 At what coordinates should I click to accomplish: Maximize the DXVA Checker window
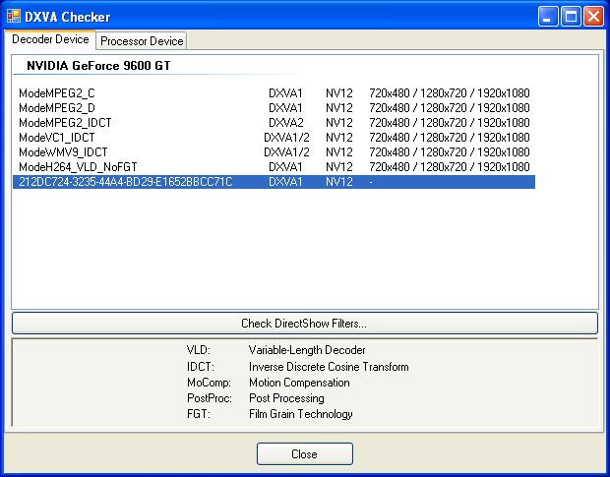571,17
